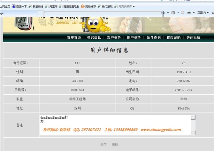This screenshot has width=214, height=151.
Task: Click the address value 深圳
Action: 77,108
